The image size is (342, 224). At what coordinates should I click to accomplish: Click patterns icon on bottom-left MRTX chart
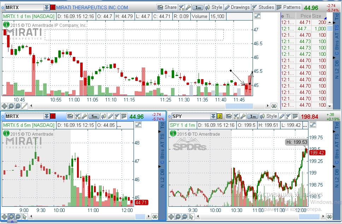coord(124,116)
